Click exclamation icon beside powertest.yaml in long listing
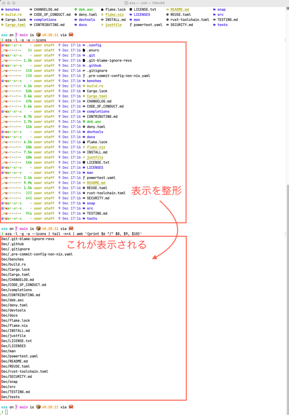Image resolution: width=289 pixels, height=415 pixels. (x=84, y=178)
